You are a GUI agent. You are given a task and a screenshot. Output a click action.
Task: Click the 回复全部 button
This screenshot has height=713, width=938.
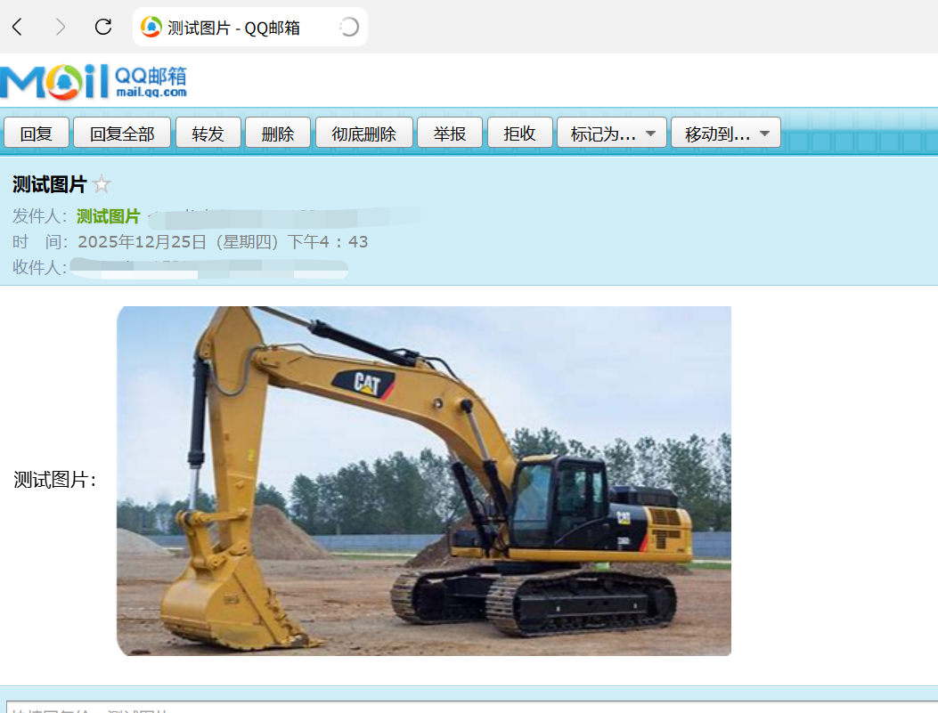122,133
